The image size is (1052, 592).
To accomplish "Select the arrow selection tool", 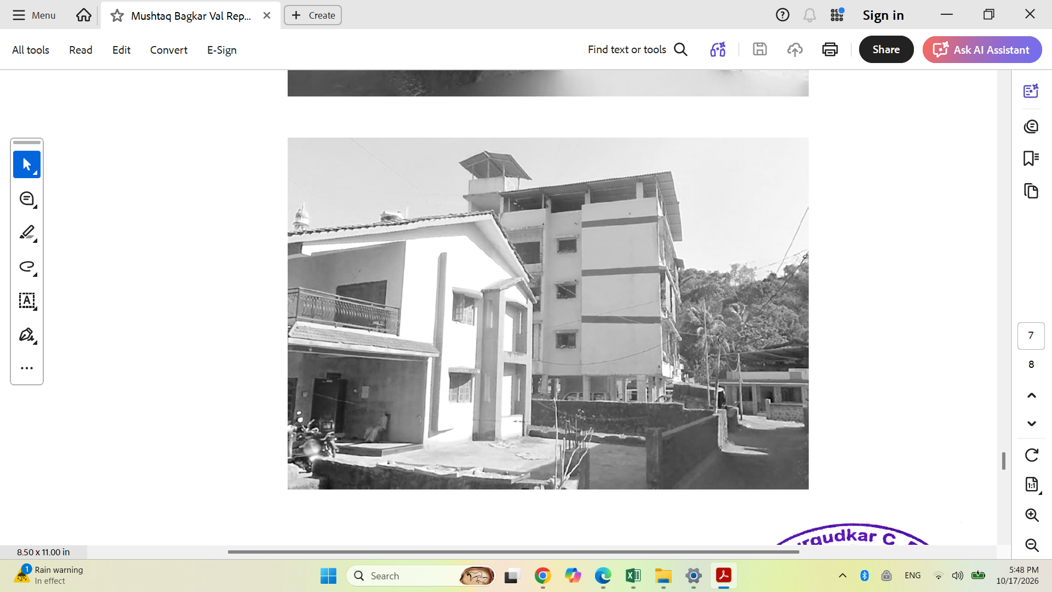I will (27, 164).
